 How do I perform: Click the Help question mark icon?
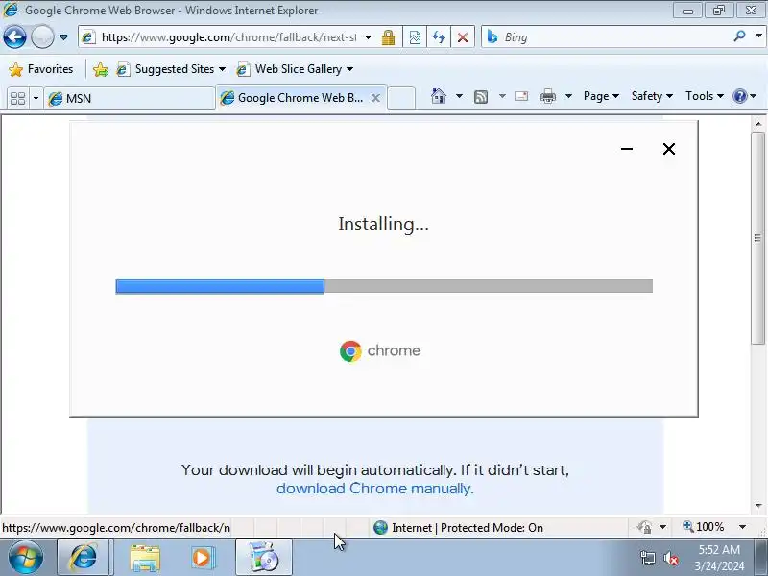[x=739, y=96]
